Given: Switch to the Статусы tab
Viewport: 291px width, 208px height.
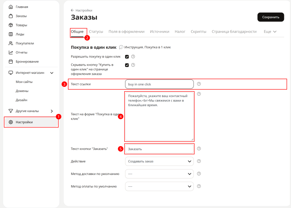Looking at the screenshot, I should (96, 32).
